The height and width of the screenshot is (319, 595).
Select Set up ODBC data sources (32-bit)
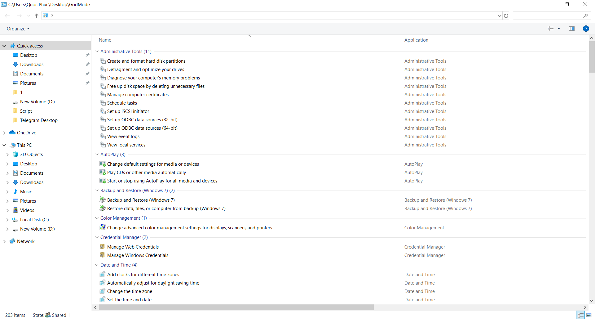142,120
